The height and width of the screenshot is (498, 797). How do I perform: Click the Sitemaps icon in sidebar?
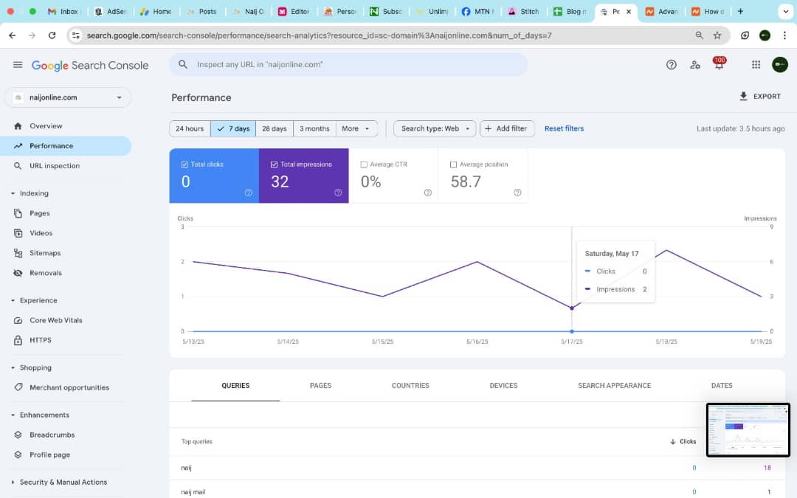[x=18, y=253]
